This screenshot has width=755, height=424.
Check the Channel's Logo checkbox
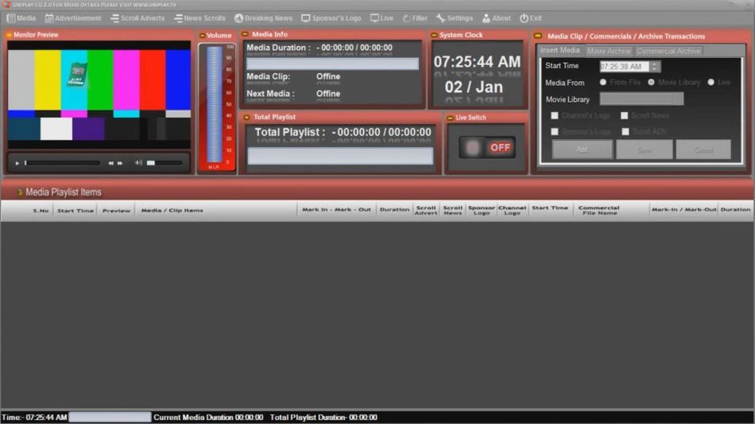(x=555, y=116)
